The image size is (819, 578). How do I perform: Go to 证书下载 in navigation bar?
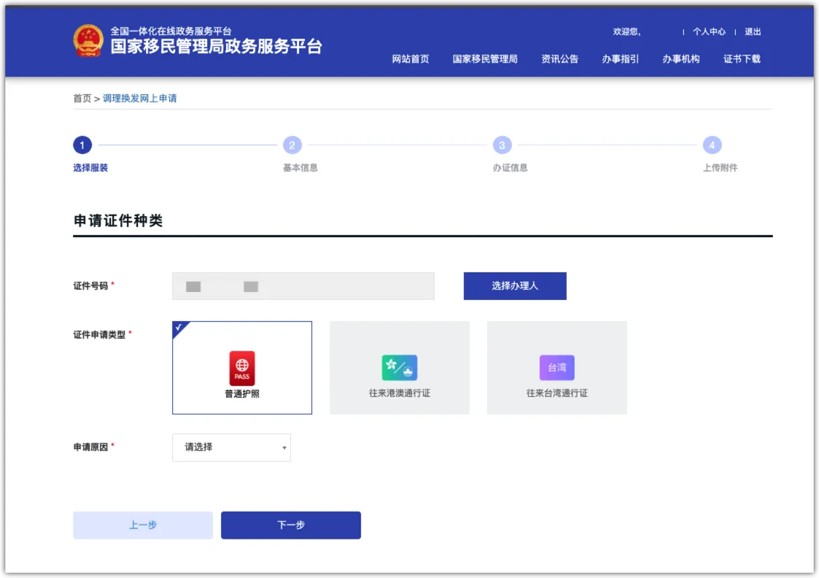point(742,59)
